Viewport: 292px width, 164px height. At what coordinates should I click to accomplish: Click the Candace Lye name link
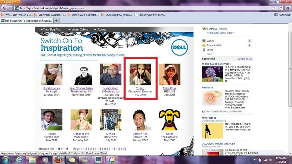tap(81, 134)
